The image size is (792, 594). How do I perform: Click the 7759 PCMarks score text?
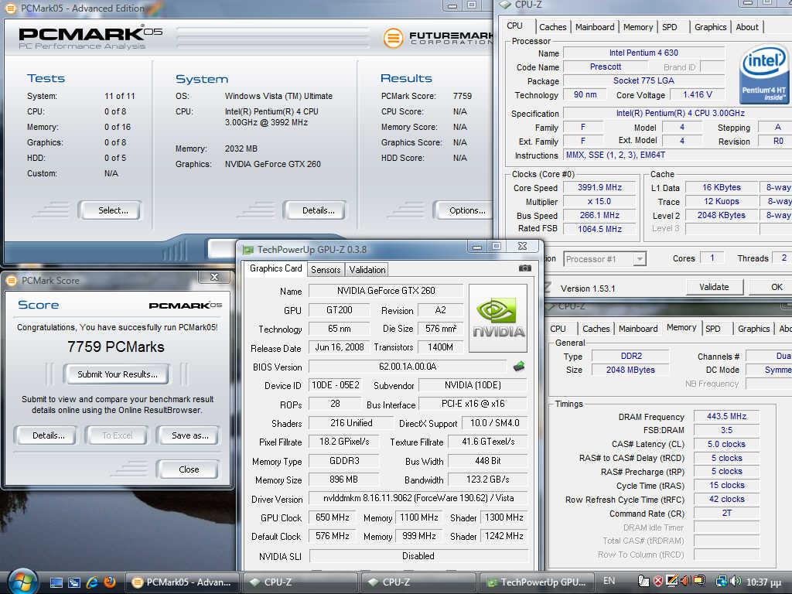click(x=116, y=347)
